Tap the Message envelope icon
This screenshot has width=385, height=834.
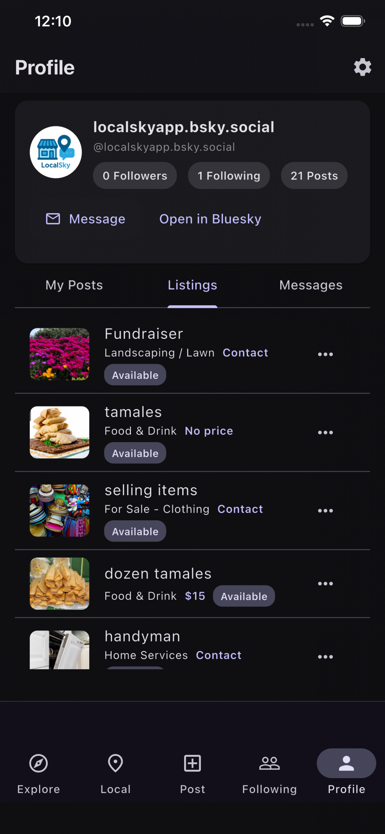[x=53, y=219]
